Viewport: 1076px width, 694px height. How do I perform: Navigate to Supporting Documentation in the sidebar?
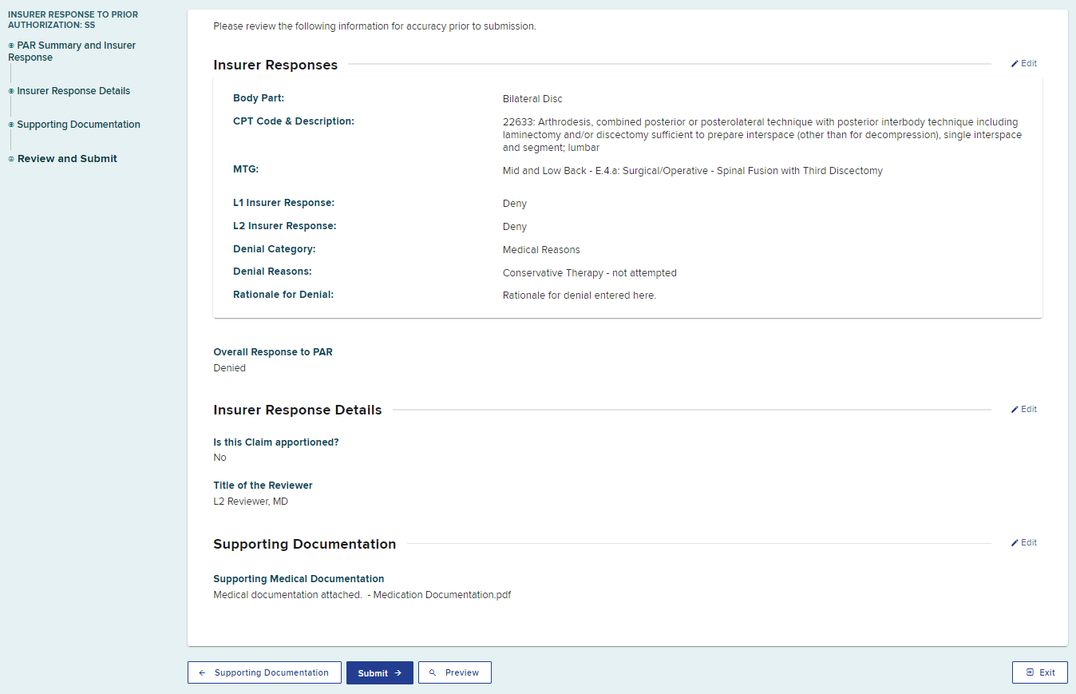[x=78, y=125]
